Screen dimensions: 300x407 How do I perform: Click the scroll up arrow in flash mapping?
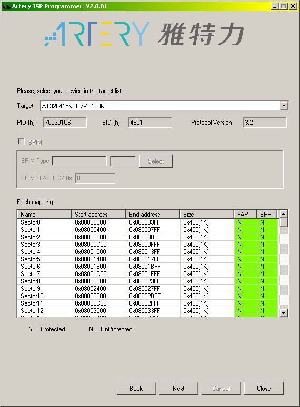(x=283, y=214)
